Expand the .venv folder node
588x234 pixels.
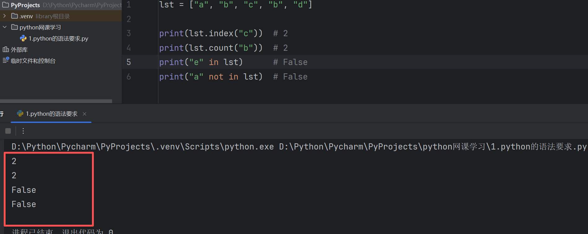pyautogui.click(x=5, y=16)
